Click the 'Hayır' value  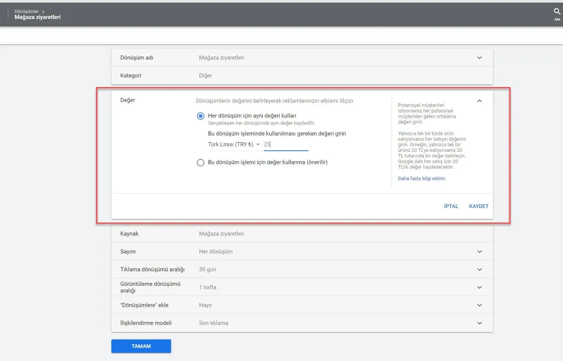[205, 305]
